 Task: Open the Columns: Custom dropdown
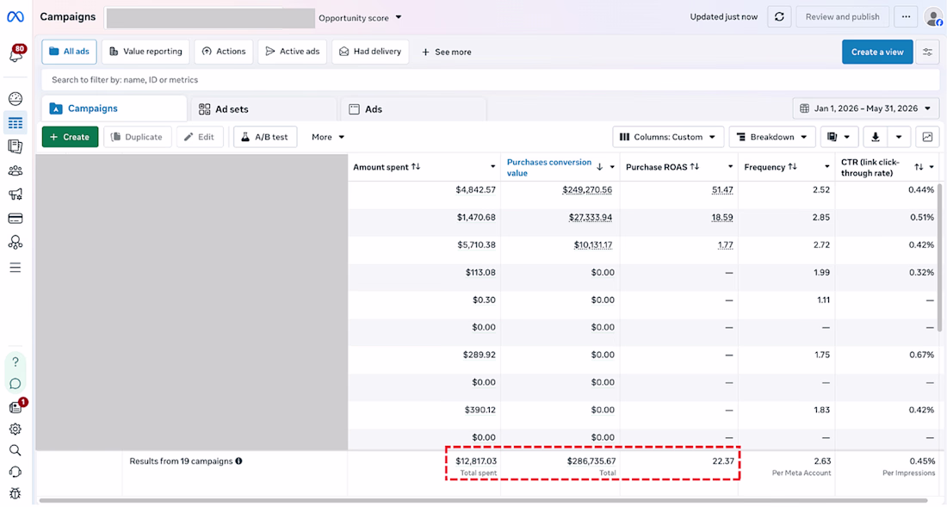point(668,137)
